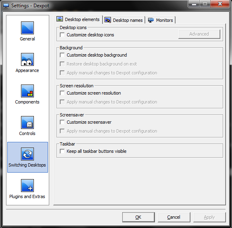Close the Settings window
This screenshot has width=232, height=228.
pyautogui.click(x=220, y=4)
